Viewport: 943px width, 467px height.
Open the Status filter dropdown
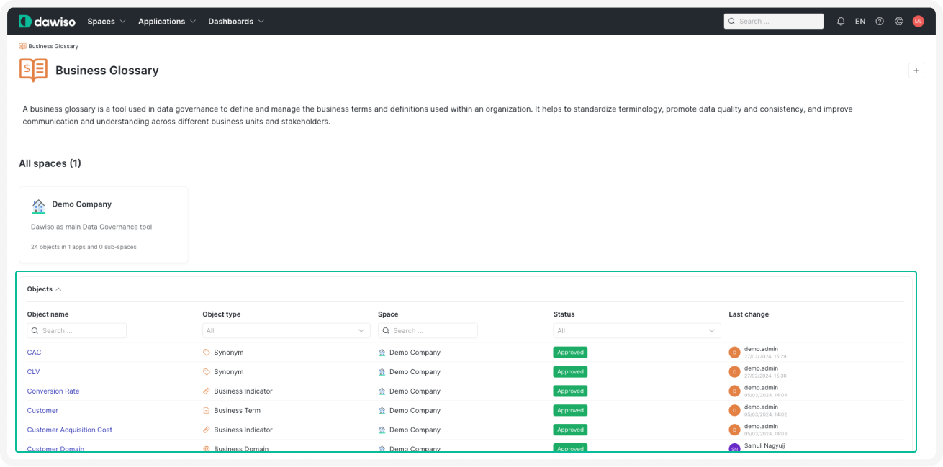[x=636, y=331]
